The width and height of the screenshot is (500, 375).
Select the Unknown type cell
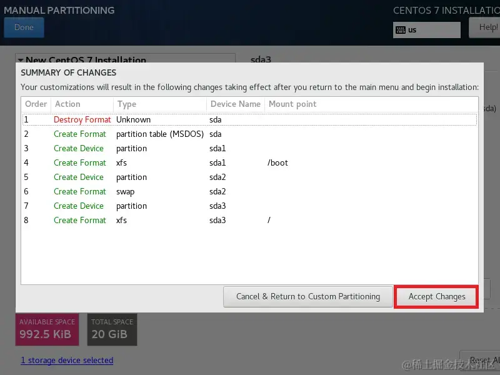133,120
